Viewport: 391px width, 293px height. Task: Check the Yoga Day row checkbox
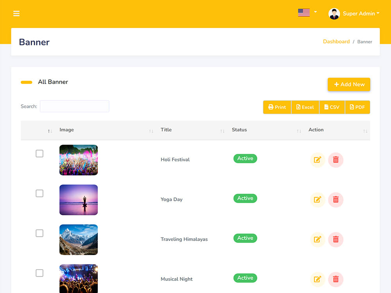(39, 193)
